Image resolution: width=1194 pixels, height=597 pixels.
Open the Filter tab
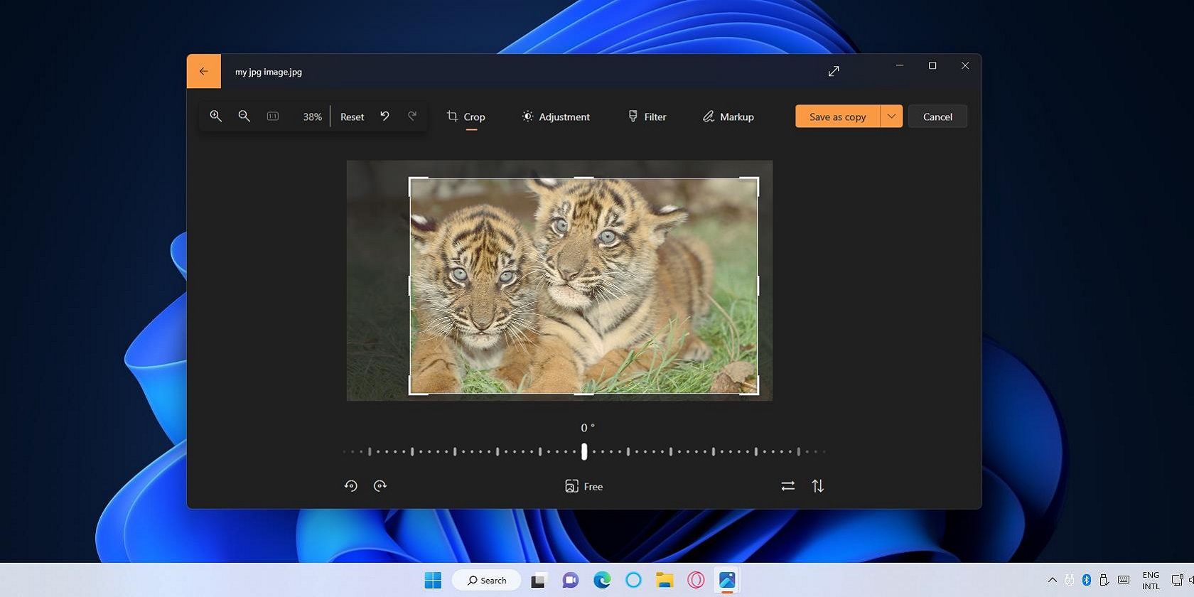coord(647,117)
